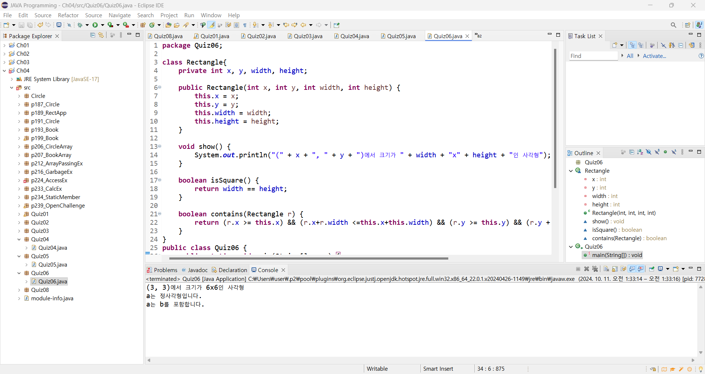Screen dimensions: 705x374
Task: Click the Back navigation arrow
Action: pyautogui.click(x=303, y=25)
